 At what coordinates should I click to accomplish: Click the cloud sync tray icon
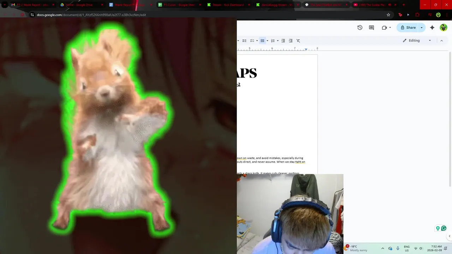pos(390,248)
